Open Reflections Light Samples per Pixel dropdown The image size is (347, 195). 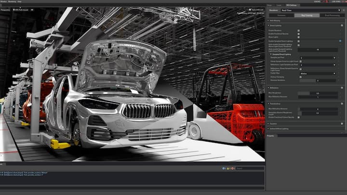(x=318, y=65)
